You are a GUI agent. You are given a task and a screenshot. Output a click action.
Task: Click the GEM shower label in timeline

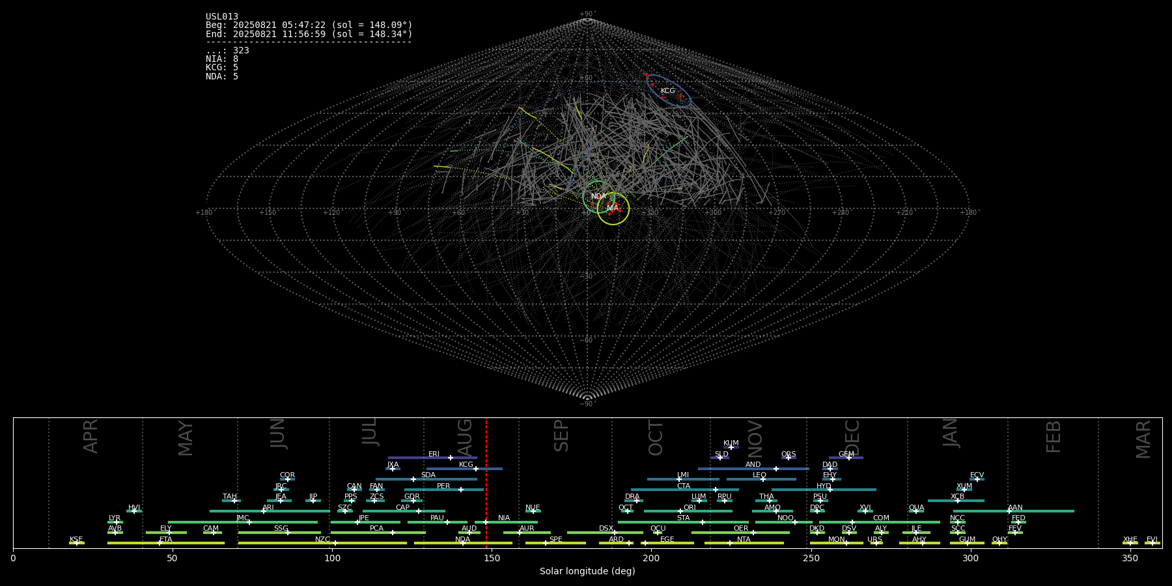point(846,454)
